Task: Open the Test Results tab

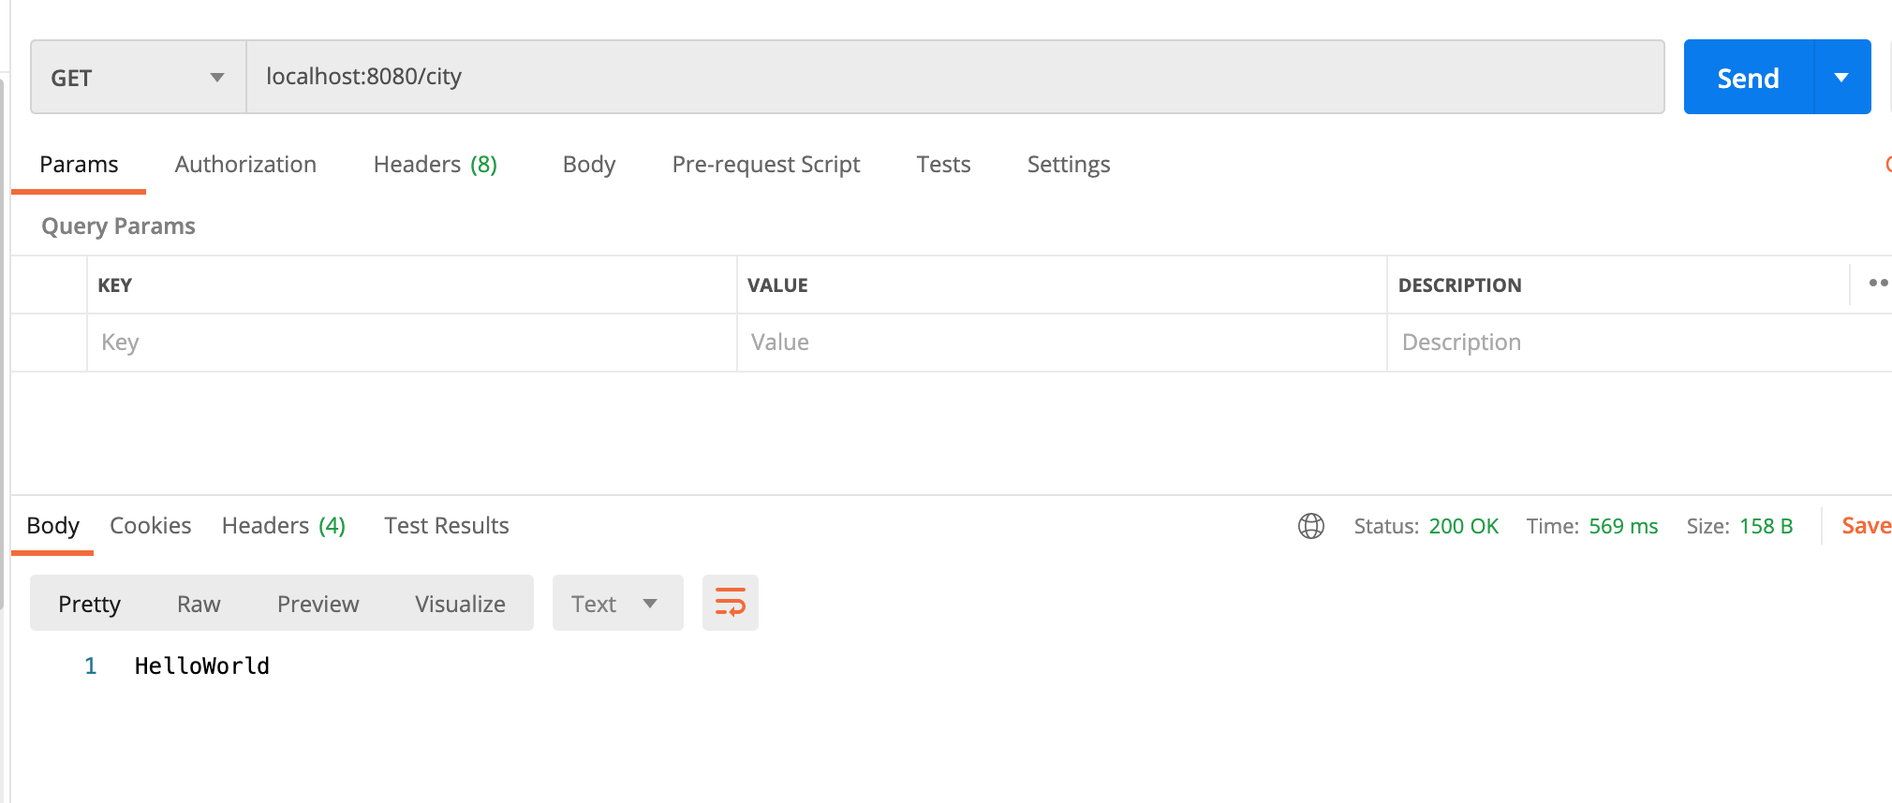Action: coord(447,526)
